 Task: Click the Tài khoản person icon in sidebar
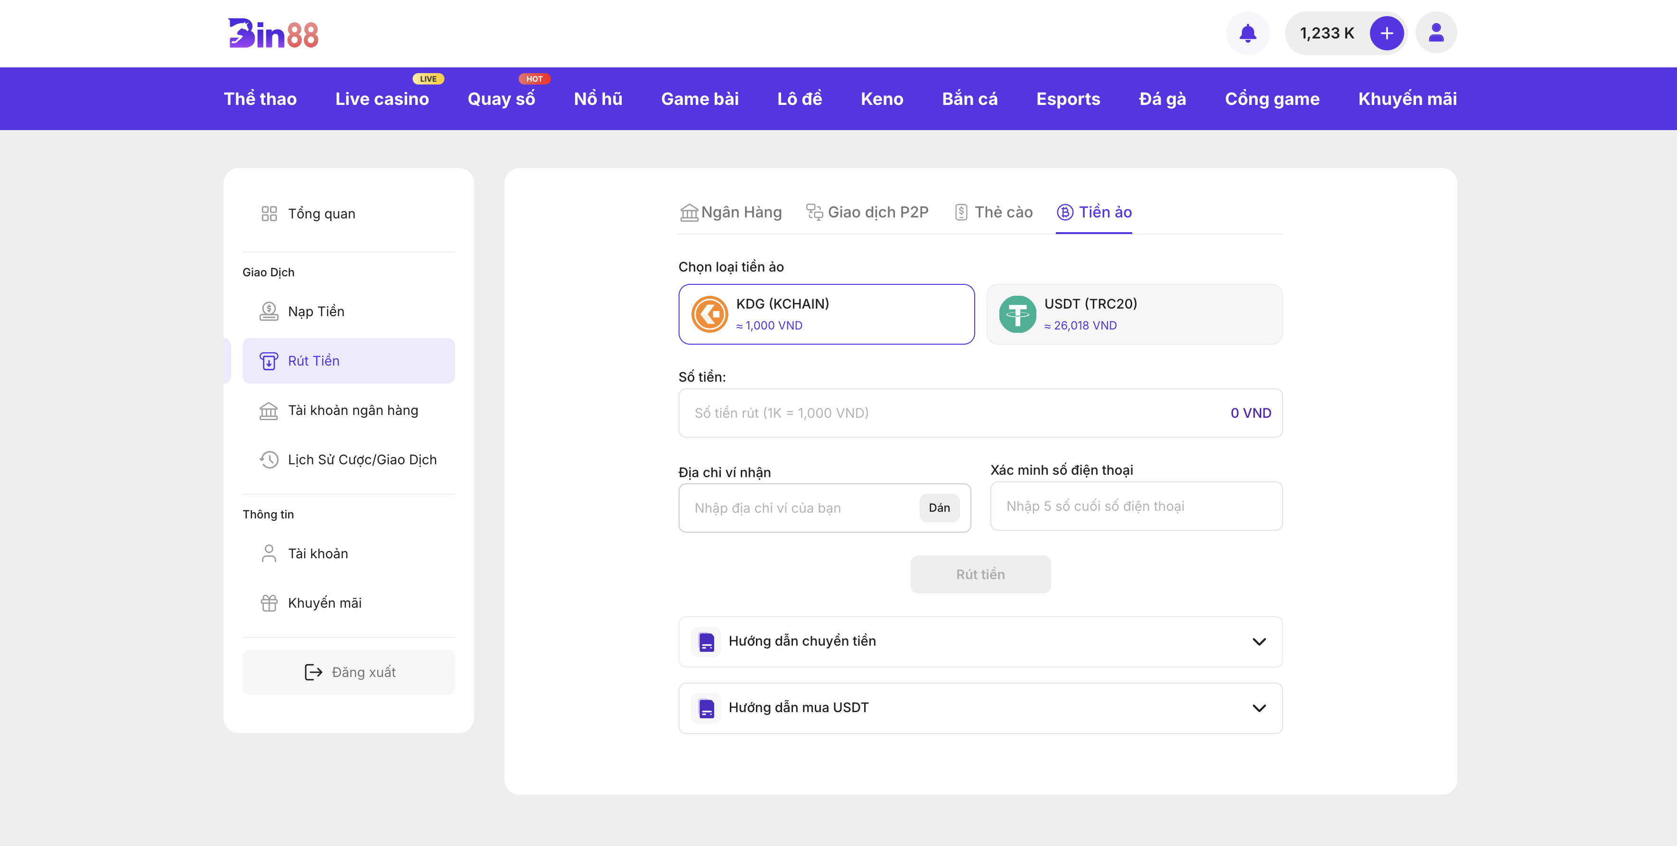coord(269,554)
